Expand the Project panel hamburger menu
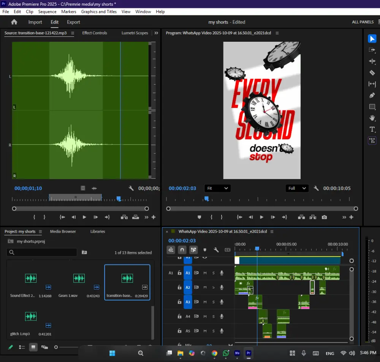The image size is (380, 362). (40, 231)
